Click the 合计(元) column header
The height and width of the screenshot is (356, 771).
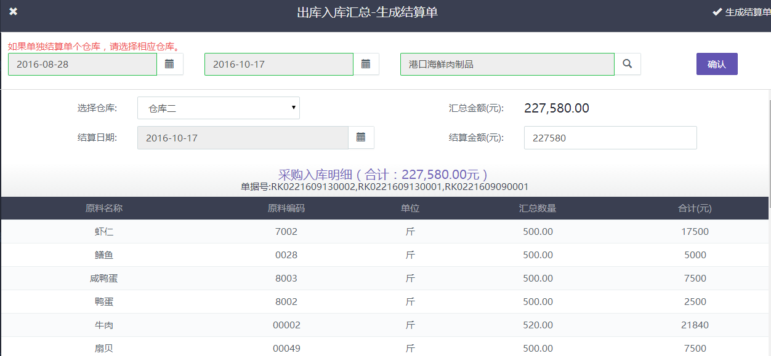coord(695,208)
